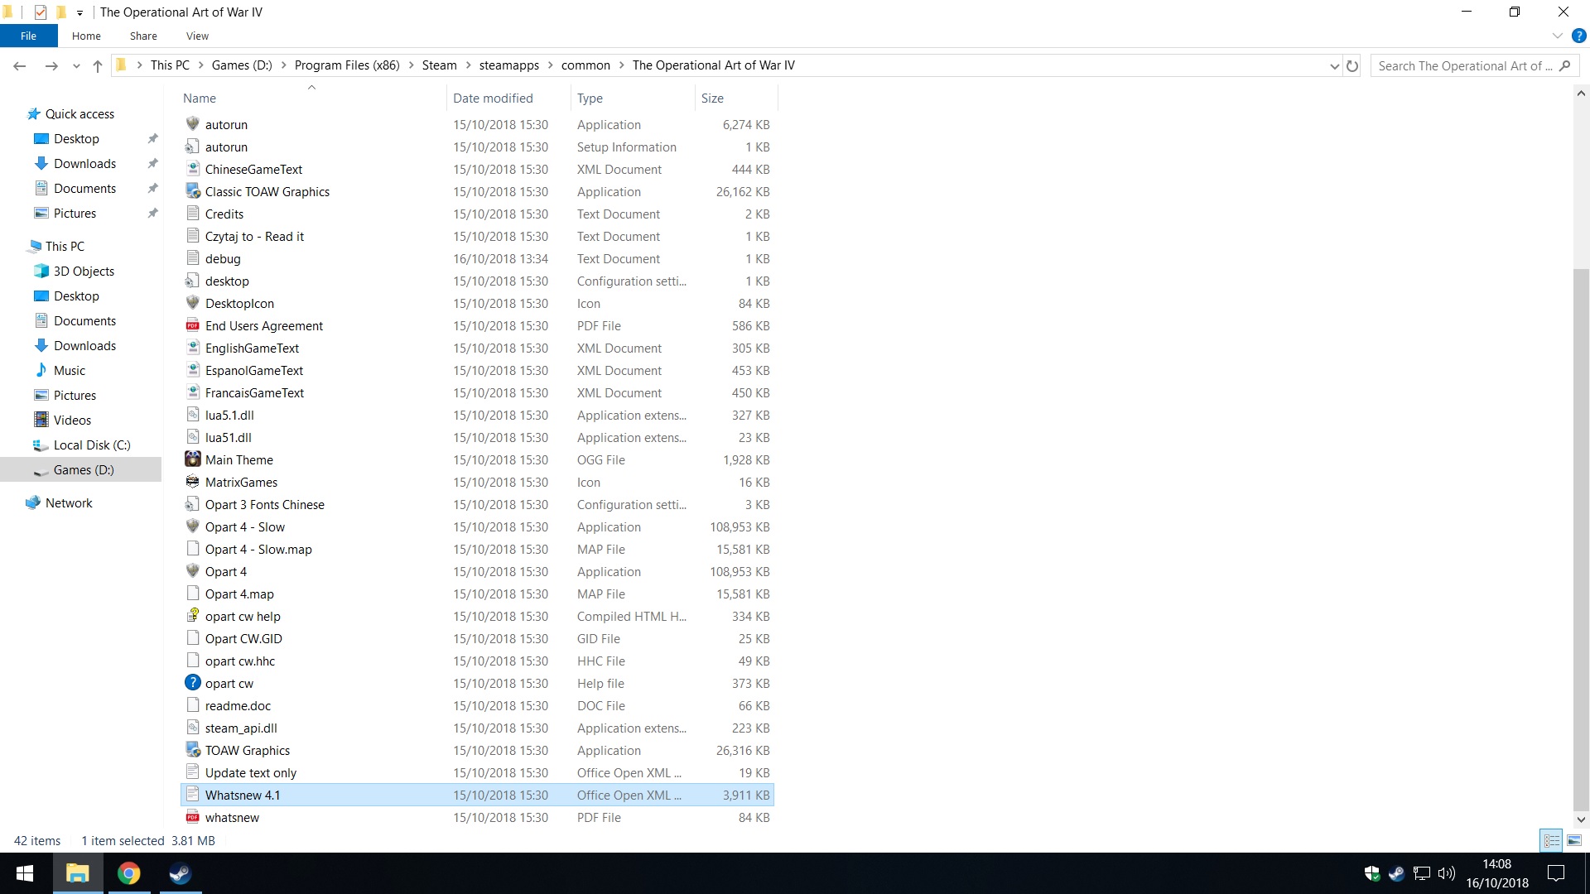The image size is (1590, 894).
Task: Open the View ribbon tab
Action: pyautogui.click(x=197, y=36)
